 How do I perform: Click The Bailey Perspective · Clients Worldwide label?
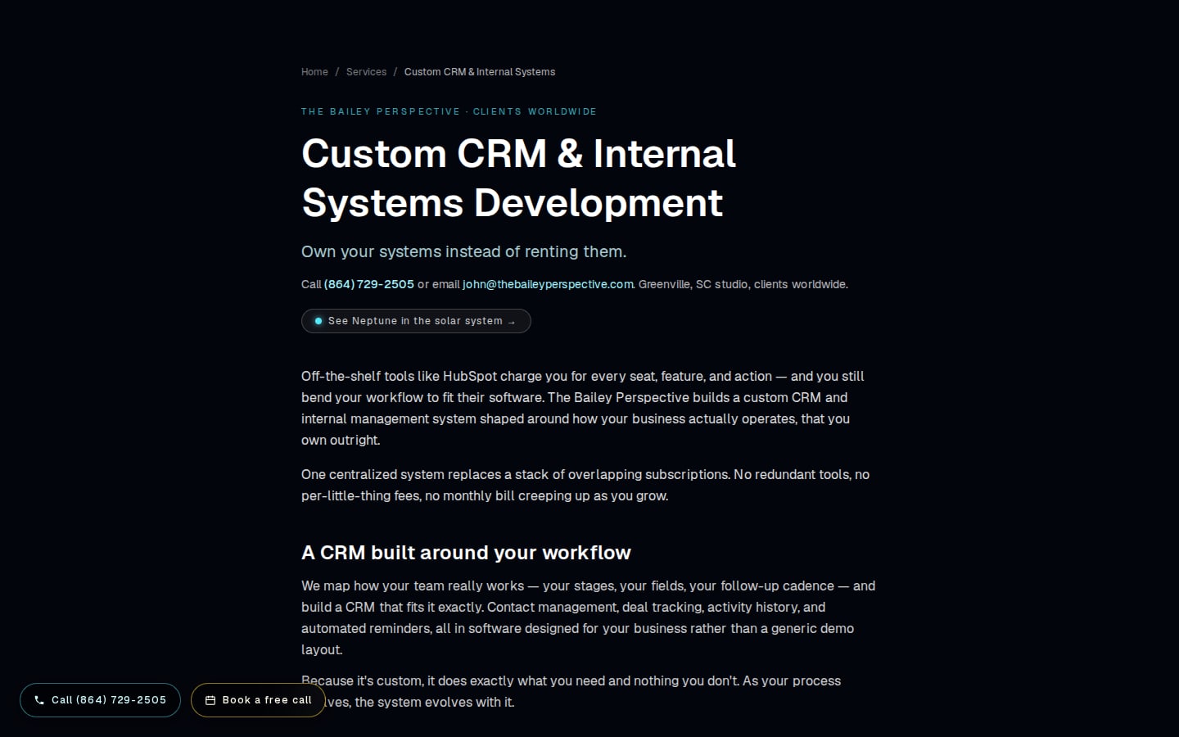[449, 111]
